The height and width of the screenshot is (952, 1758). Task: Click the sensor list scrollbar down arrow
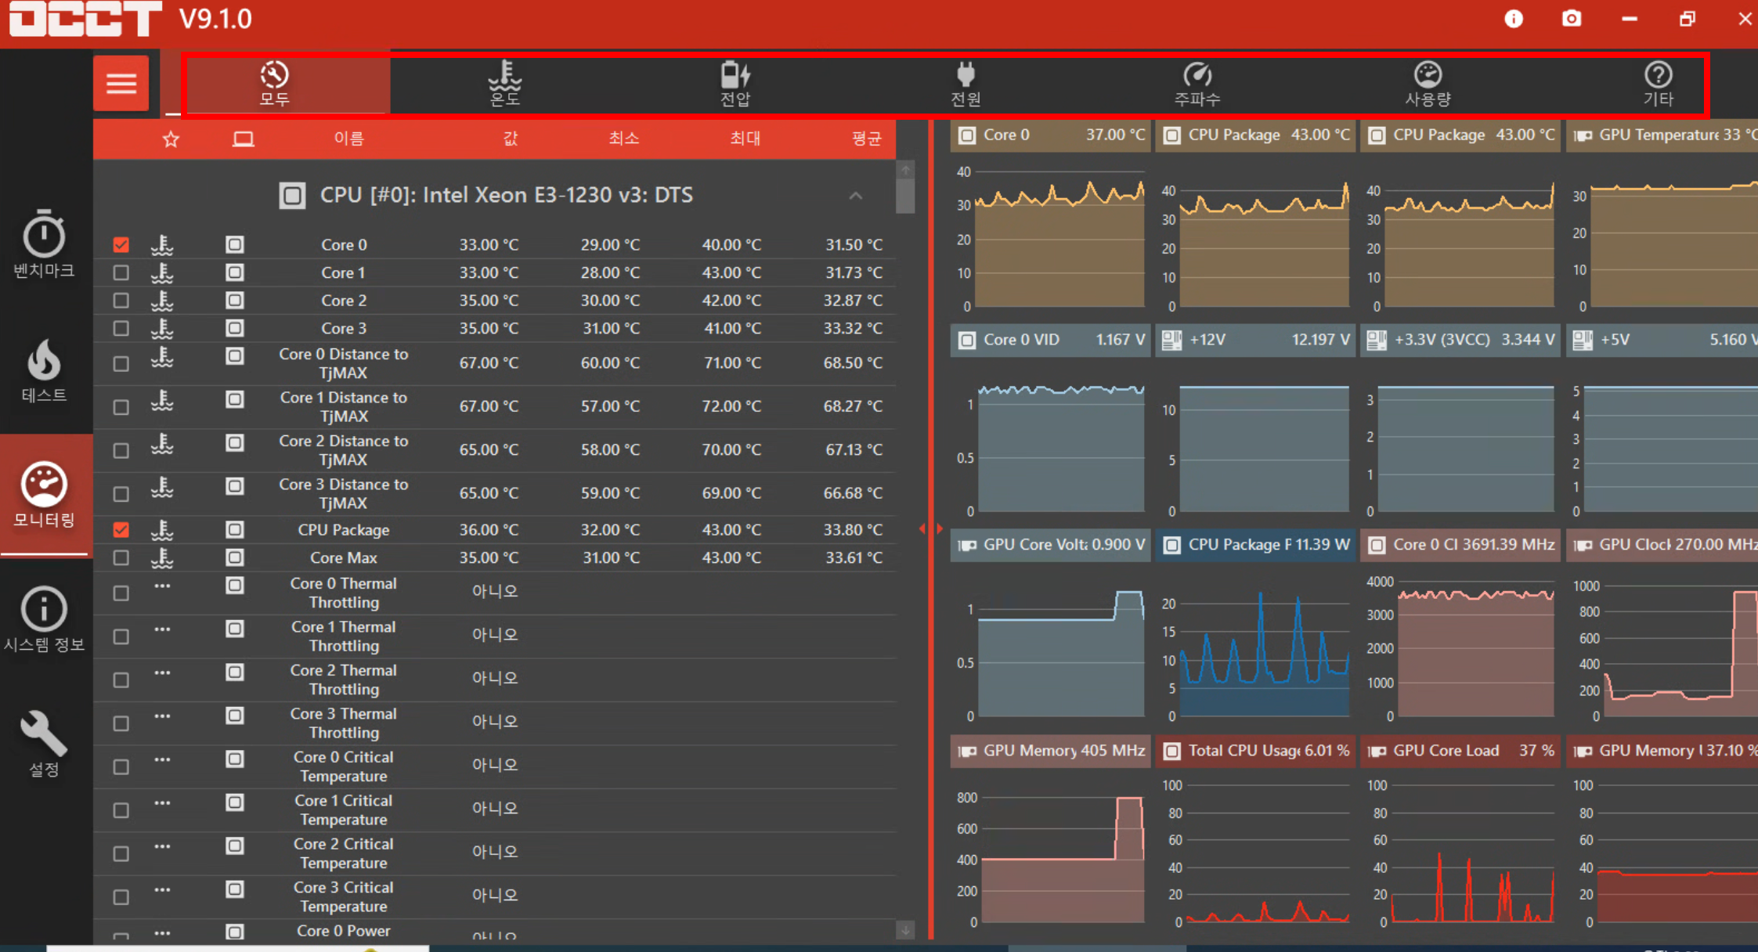point(905,930)
